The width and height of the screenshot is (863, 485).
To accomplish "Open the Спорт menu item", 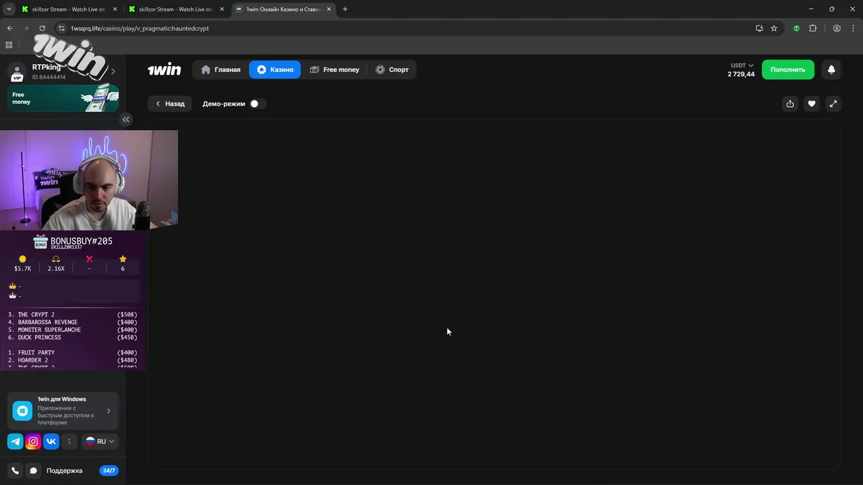I will coord(392,69).
